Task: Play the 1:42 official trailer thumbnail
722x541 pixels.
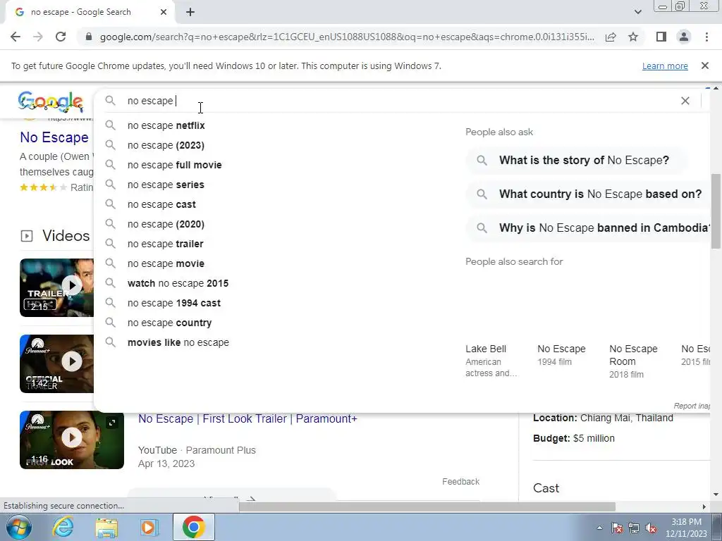Action: pos(56,364)
